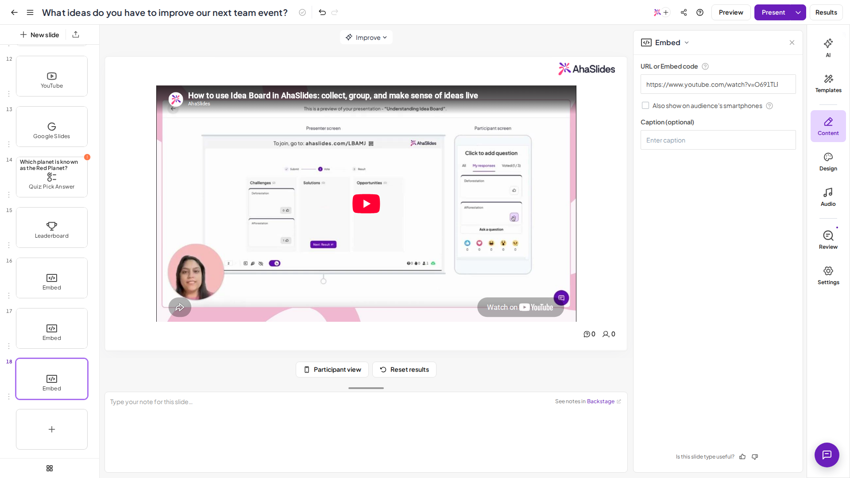Screen dimensions: 850x478
Task: Open the Templates panel
Action: [x=828, y=84]
